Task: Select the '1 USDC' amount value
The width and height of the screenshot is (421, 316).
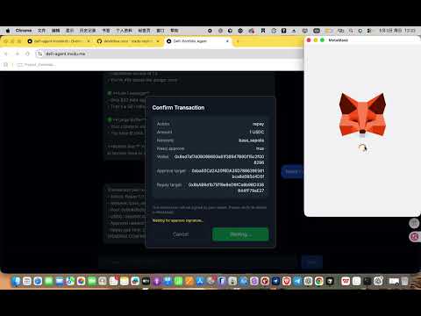Action: pos(257,132)
